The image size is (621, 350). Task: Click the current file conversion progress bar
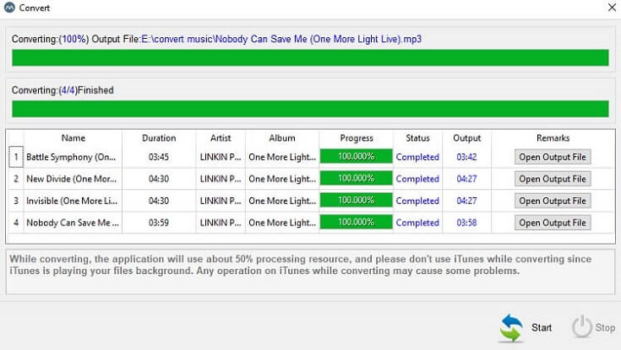310,57
